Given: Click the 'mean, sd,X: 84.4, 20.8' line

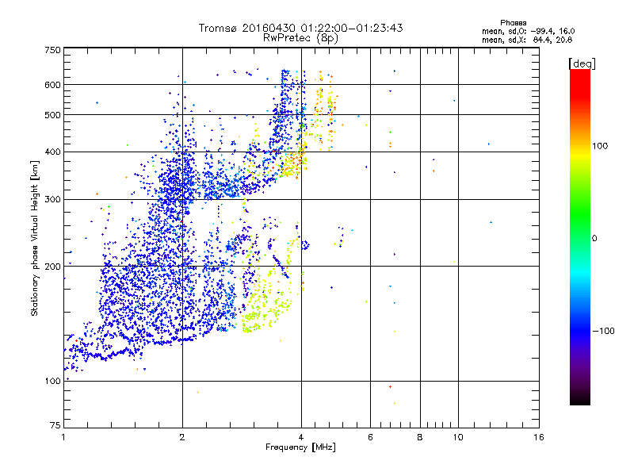Looking at the screenshot, I should point(527,40).
